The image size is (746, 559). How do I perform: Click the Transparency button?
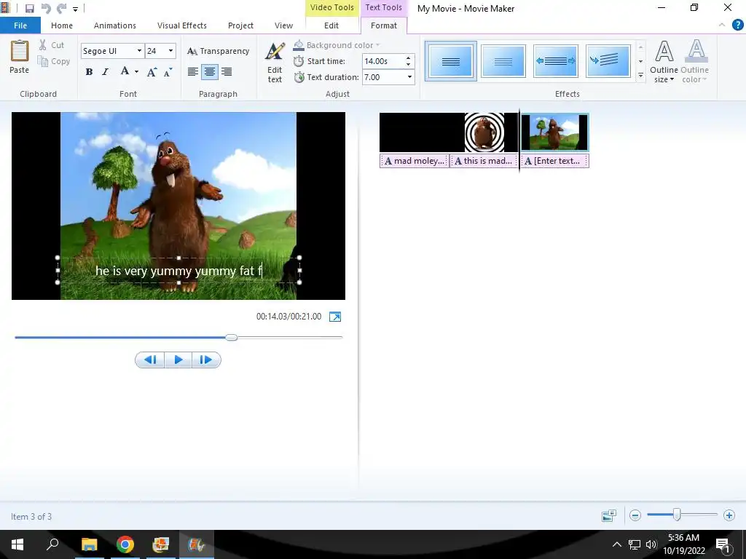pyautogui.click(x=218, y=51)
